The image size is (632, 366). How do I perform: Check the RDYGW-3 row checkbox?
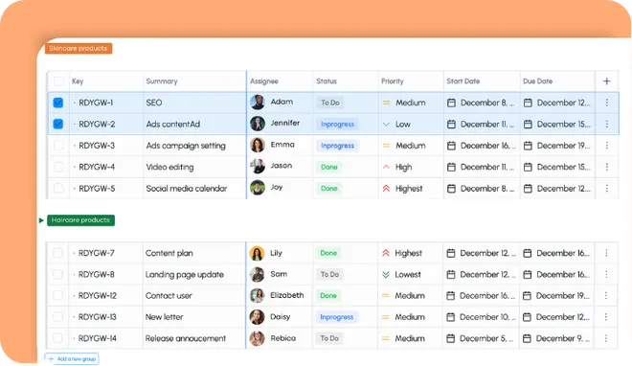pos(58,146)
